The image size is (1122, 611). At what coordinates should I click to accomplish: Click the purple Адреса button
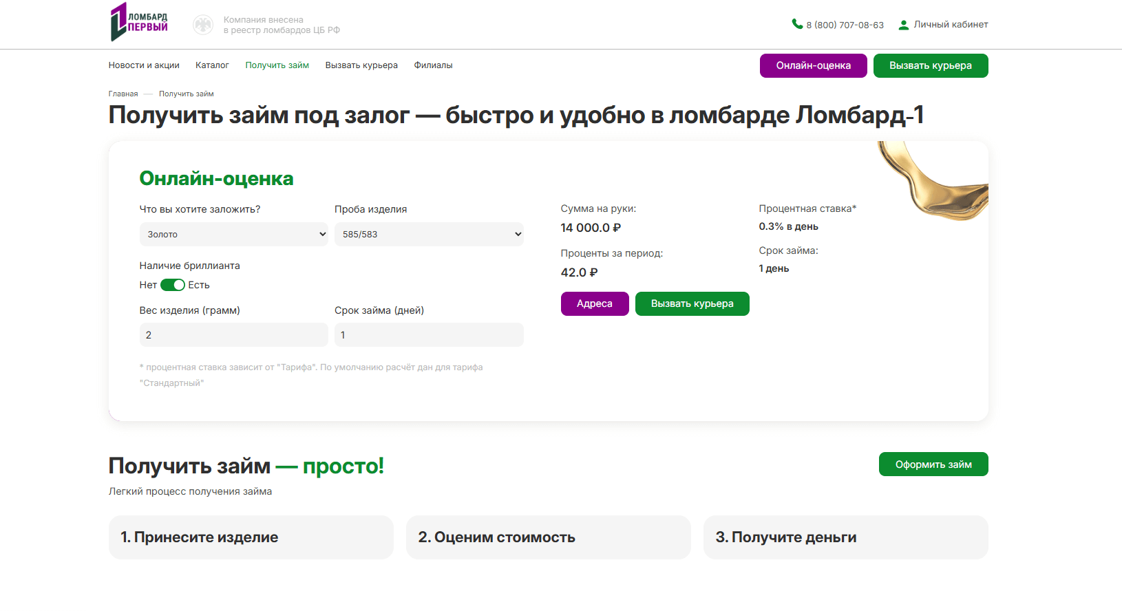(x=595, y=303)
